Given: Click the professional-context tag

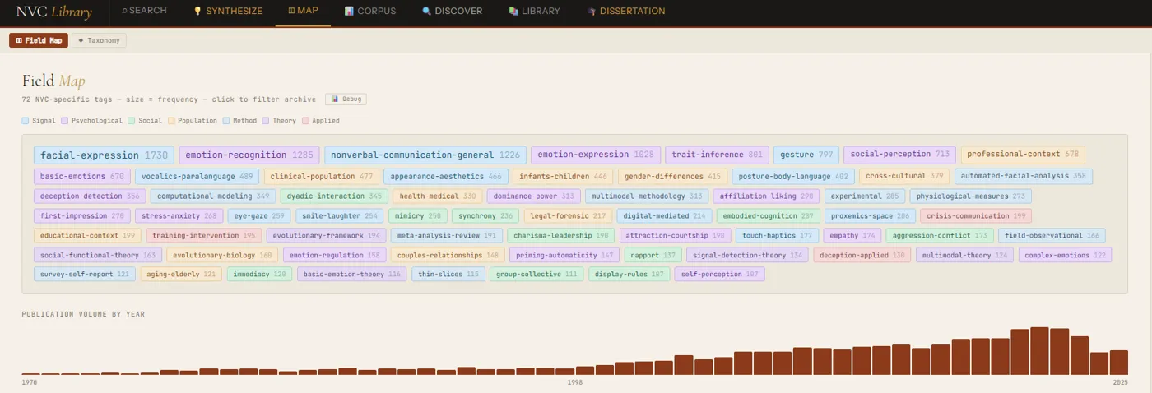Looking at the screenshot, I should tap(1023, 155).
